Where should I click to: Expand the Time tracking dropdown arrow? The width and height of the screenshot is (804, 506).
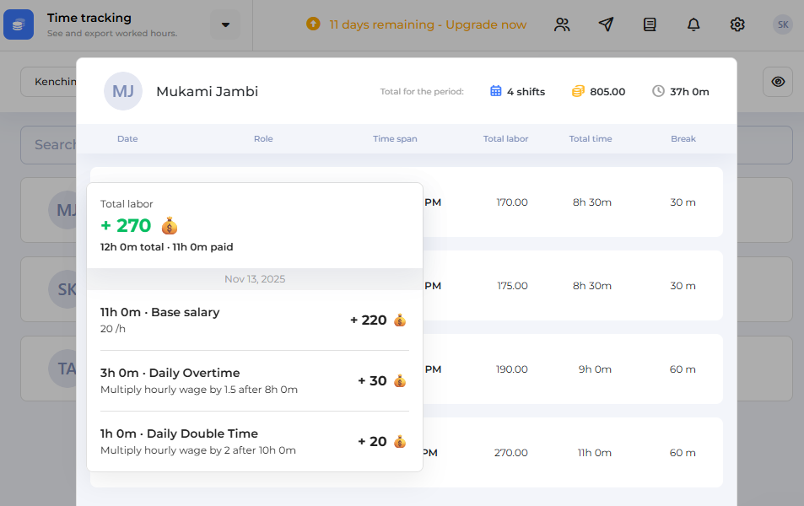coord(224,24)
